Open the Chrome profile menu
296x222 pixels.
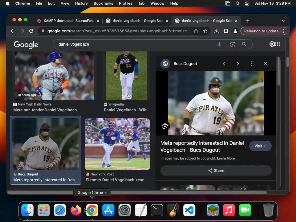click(235, 31)
